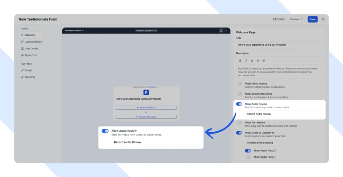Apply bold formatting in the Description toolbar

[x=240, y=60]
